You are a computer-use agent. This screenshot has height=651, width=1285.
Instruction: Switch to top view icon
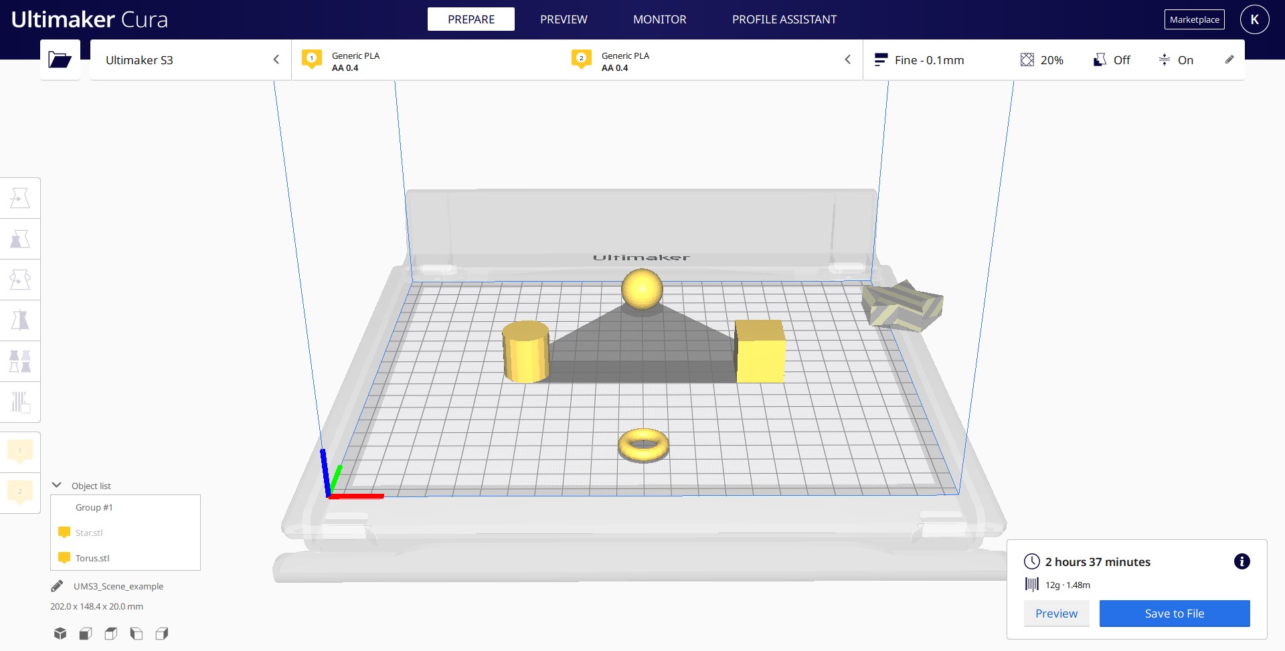(x=111, y=633)
